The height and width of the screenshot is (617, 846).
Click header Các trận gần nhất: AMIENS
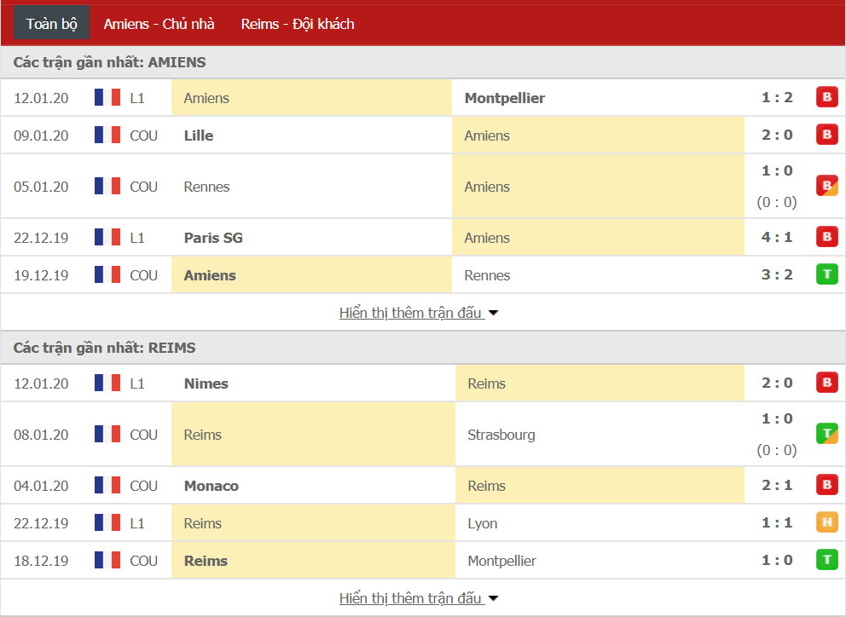pyautogui.click(x=109, y=62)
